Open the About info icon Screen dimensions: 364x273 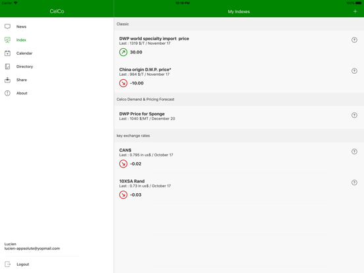pos(7,93)
